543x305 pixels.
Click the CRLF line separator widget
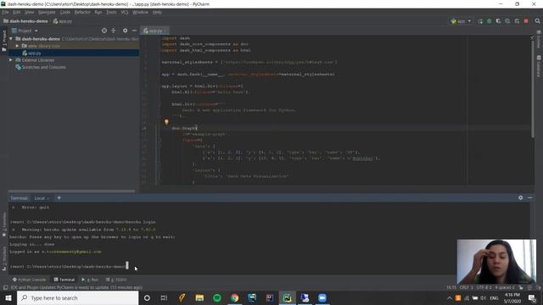click(466, 287)
